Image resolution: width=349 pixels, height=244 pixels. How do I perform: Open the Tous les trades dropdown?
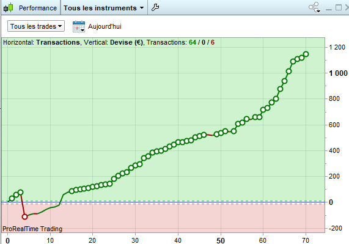36,26
